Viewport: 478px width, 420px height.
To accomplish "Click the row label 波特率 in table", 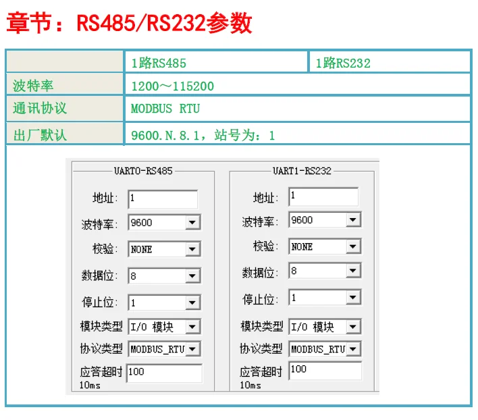I will (33, 86).
